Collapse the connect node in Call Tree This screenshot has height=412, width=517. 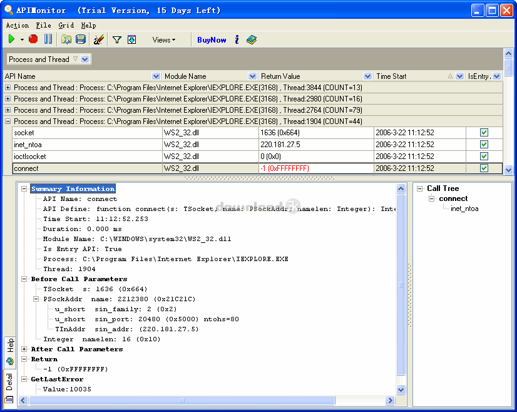[432, 198]
